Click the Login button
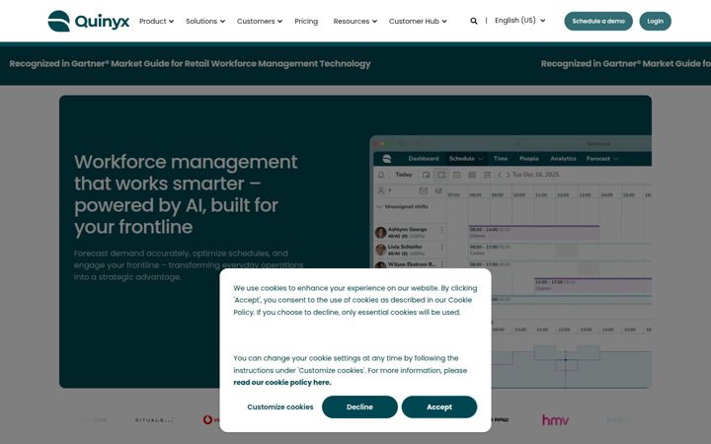Image resolution: width=711 pixels, height=444 pixels. [x=656, y=21]
